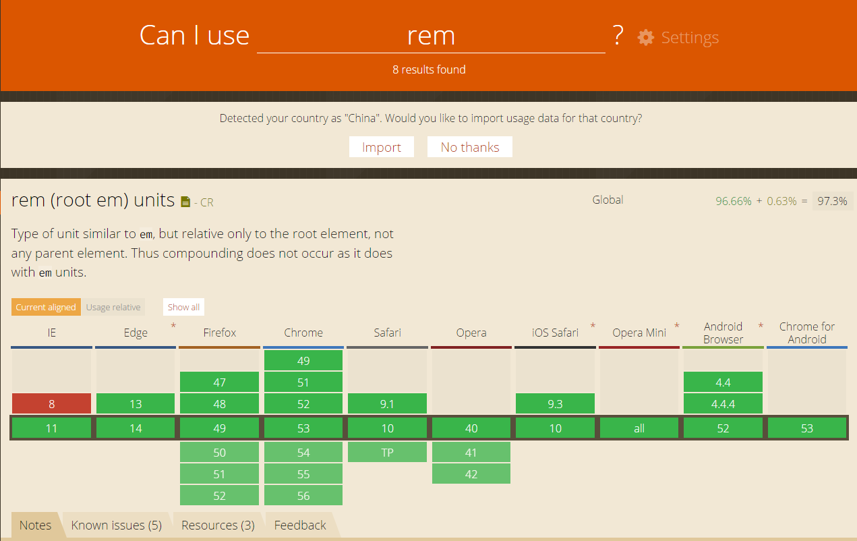Select the Firefox 47 cell

[219, 382]
